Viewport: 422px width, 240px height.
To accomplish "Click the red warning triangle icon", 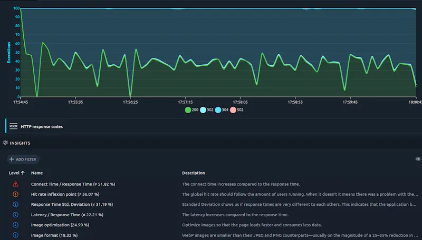I will pyautogui.click(x=16, y=184).
